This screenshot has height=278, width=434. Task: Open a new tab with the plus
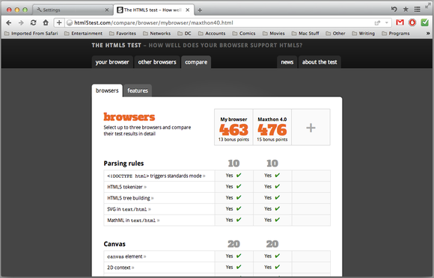pos(200,10)
